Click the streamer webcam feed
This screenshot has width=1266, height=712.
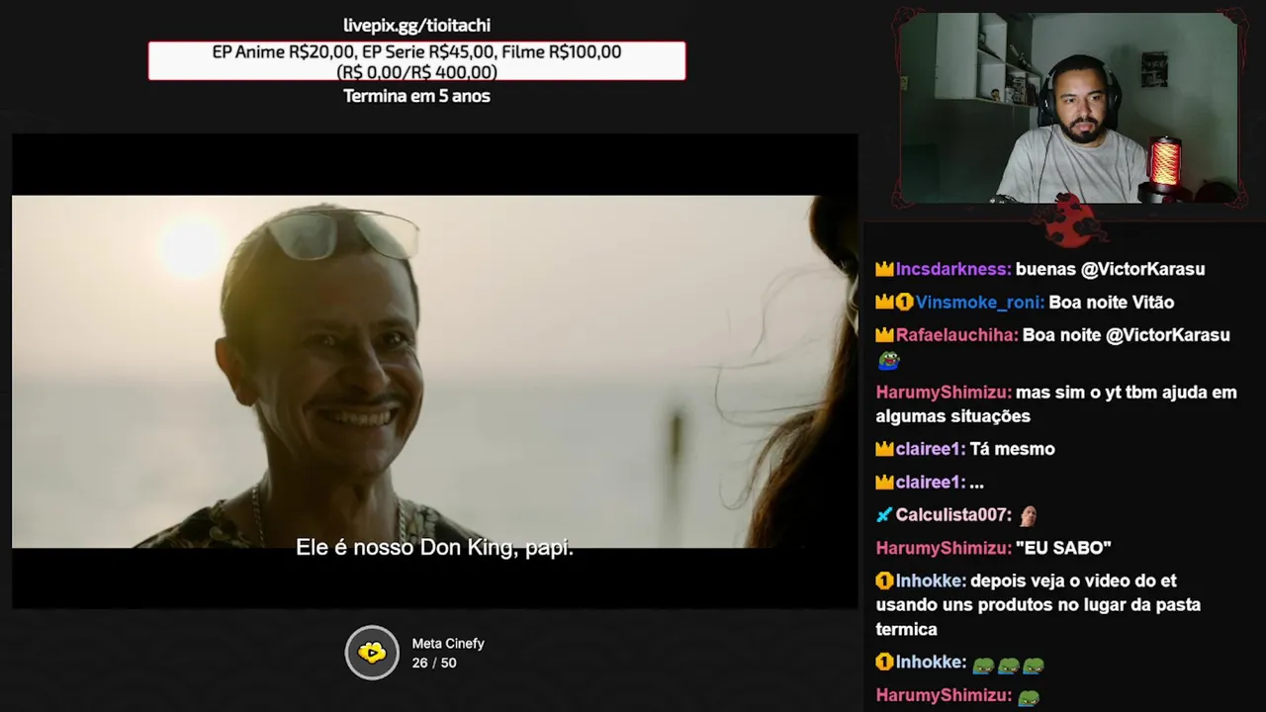coord(1067,109)
